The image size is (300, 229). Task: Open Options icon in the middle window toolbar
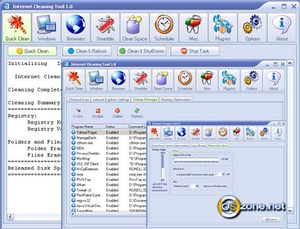point(251,80)
